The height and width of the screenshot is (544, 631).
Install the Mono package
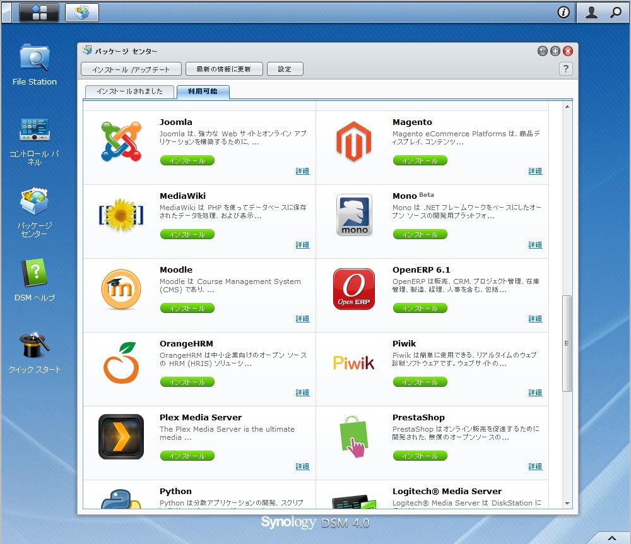(420, 234)
